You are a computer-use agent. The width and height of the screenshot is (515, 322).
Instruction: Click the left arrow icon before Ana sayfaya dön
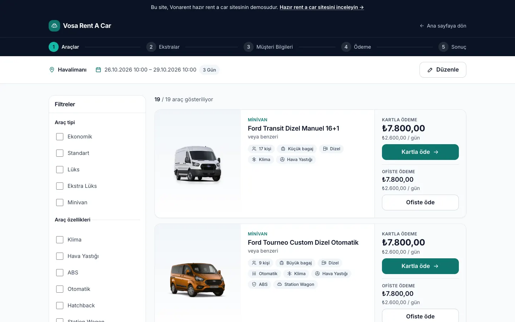[422, 26]
